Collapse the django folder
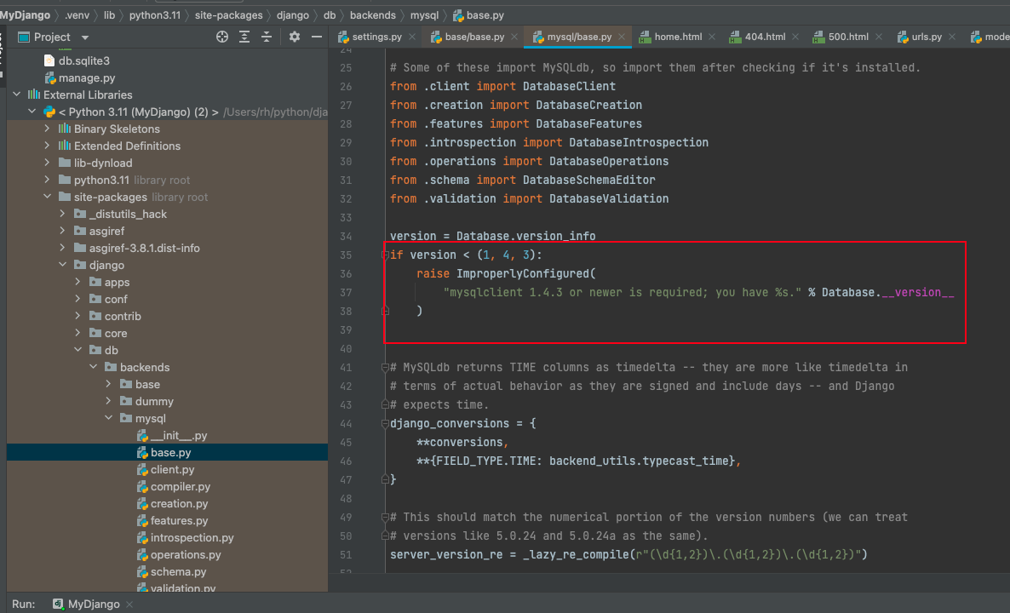The height and width of the screenshot is (613, 1010). coord(62,265)
